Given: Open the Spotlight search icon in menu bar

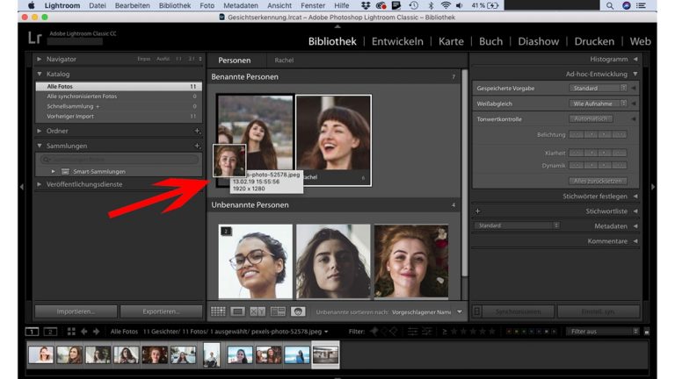Looking at the screenshot, I should [610, 5].
